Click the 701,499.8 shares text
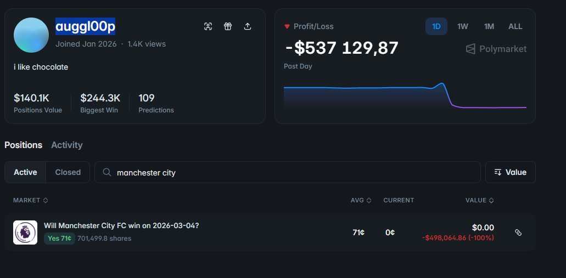566x278 pixels. pos(104,239)
